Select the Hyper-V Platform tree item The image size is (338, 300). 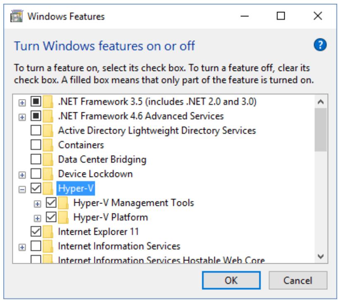pos(110,217)
